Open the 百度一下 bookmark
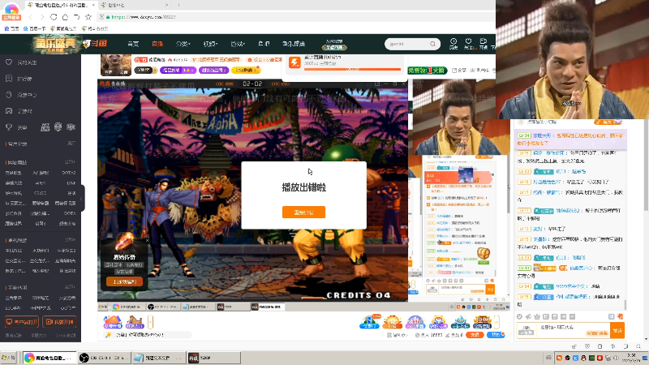 [34, 28]
